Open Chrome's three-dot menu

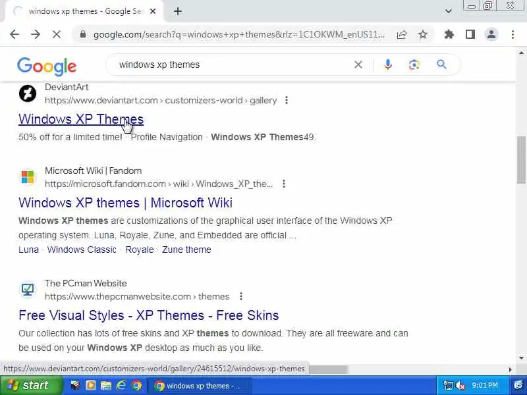(x=513, y=34)
